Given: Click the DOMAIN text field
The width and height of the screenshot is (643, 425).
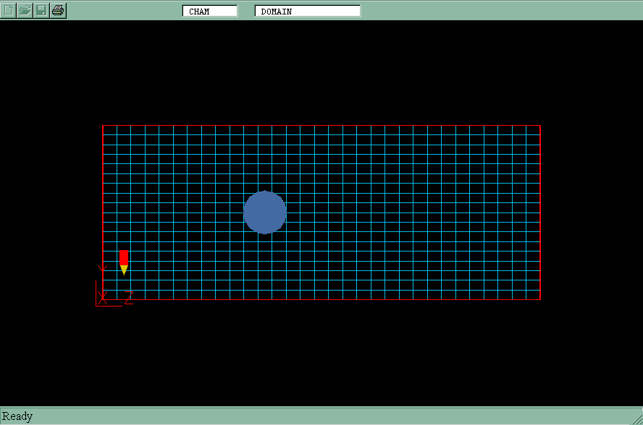Looking at the screenshot, I should click(x=308, y=11).
